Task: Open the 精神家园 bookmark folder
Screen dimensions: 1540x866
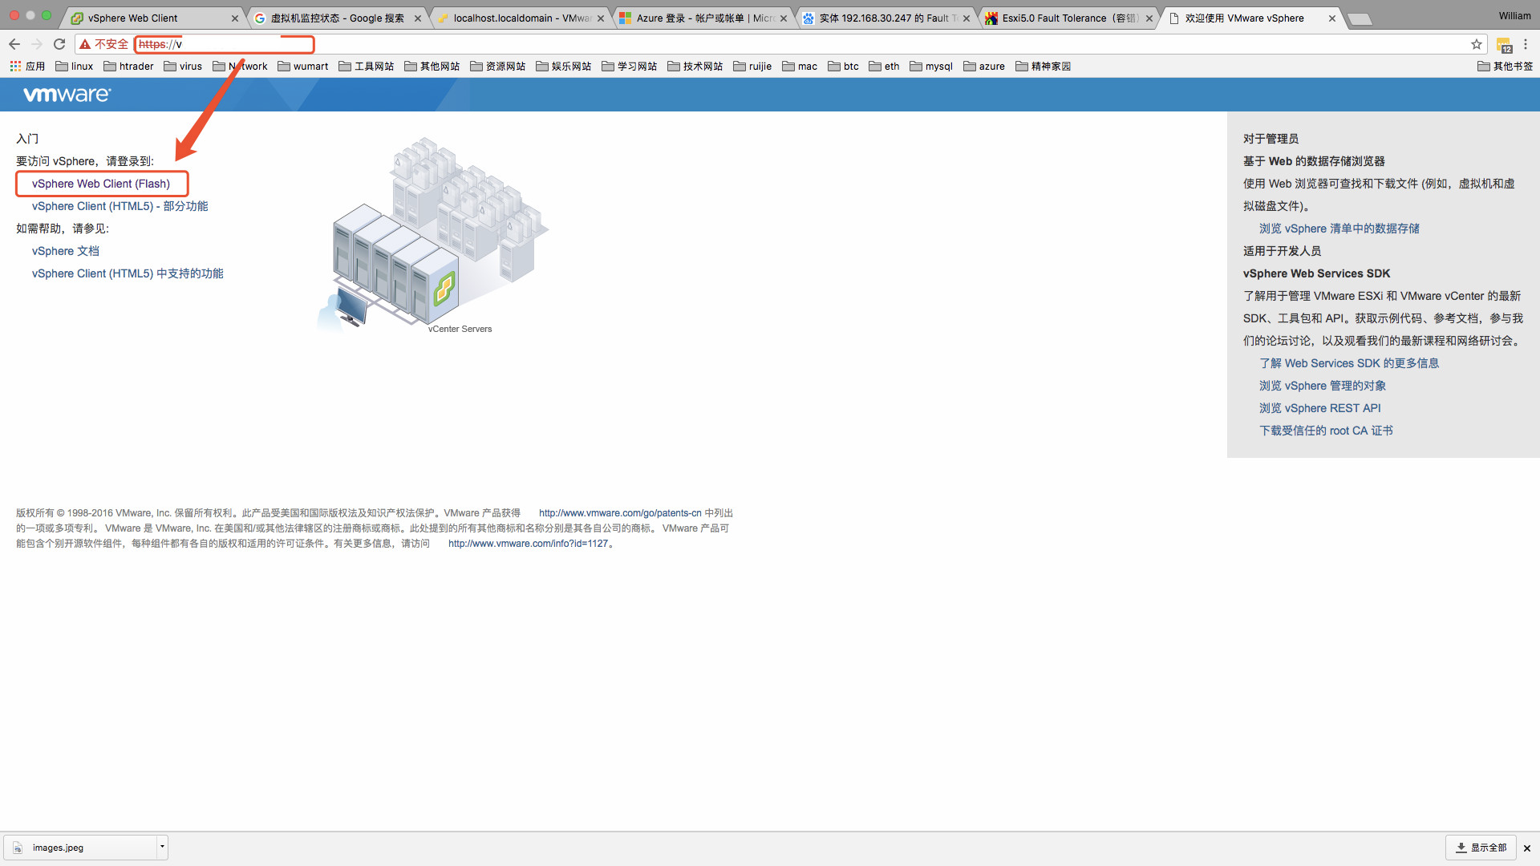Action: click(1043, 67)
